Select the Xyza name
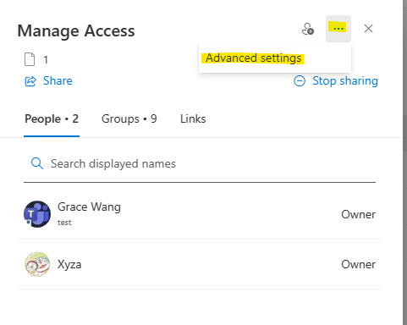The width and height of the screenshot is (407, 325). pyautogui.click(x=69, y=265)
